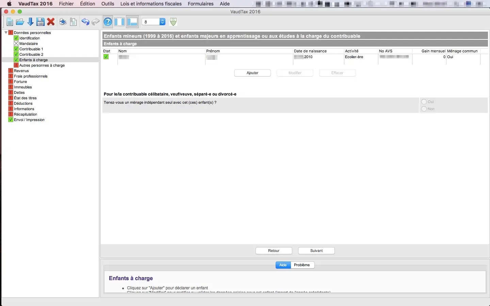
Task: Toggle the help question-mark icon
Action: click(108, 22)
